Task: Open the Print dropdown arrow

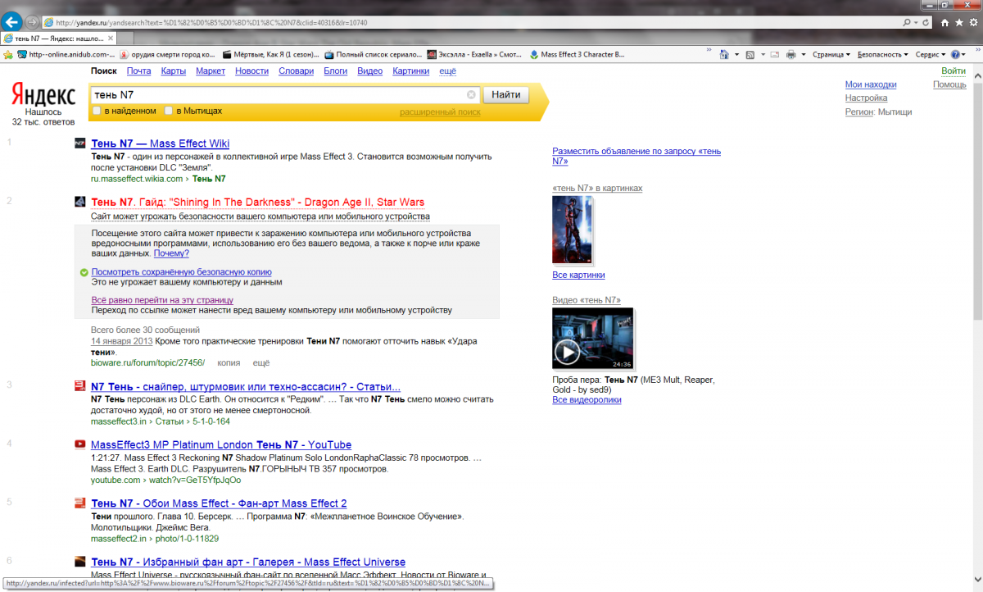Action: [803, 55]
